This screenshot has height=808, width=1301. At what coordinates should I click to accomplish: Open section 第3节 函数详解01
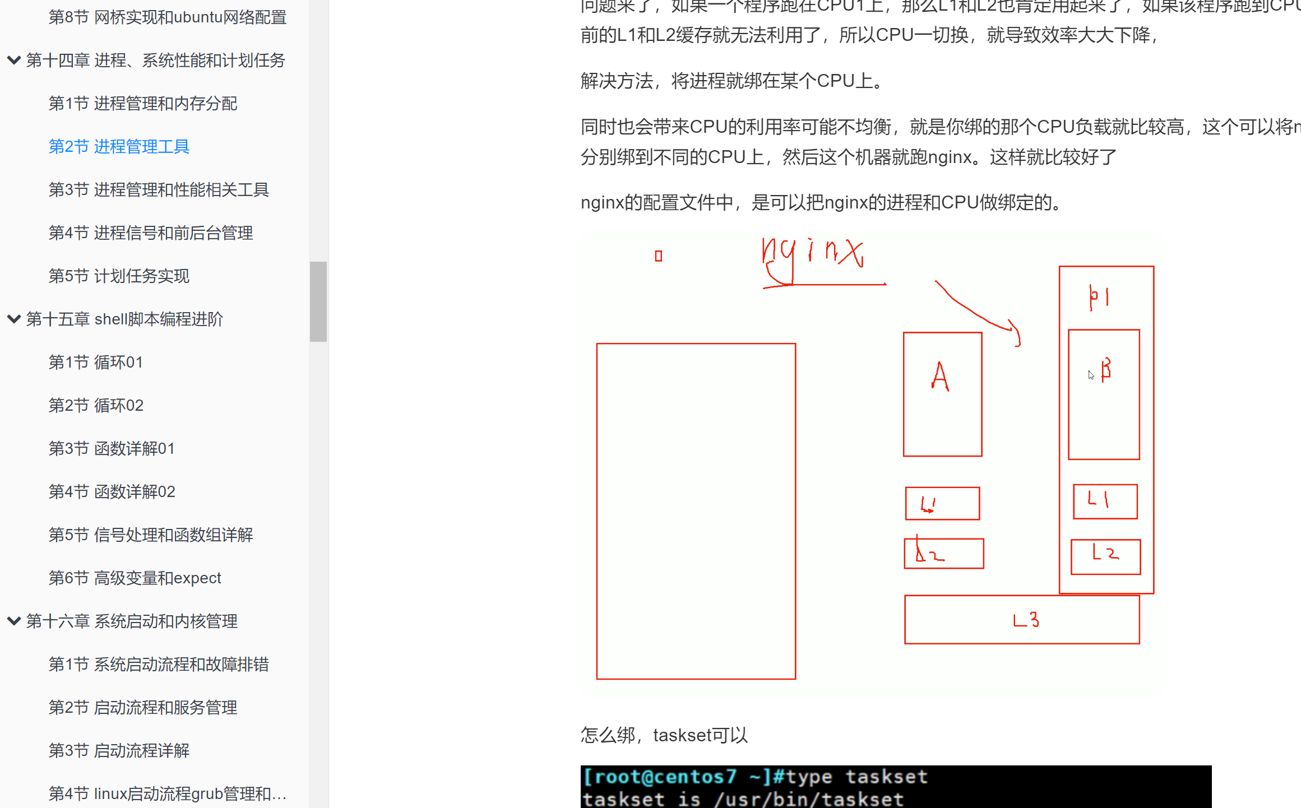click(112, 448)
